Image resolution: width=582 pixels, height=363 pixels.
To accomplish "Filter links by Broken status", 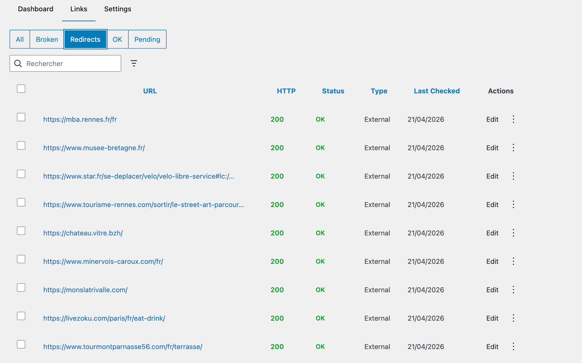I will click(x=46, y=39).
